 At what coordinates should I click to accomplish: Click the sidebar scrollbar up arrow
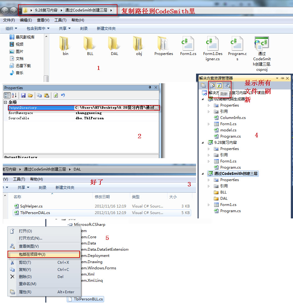46,36
